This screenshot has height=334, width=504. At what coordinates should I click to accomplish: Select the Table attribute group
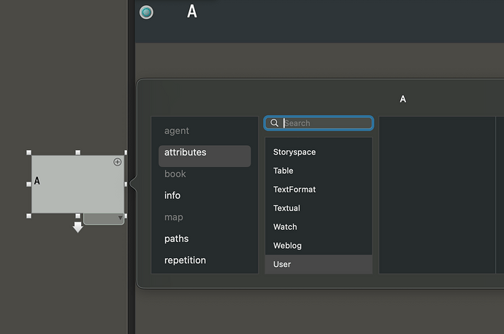point(283,171)
